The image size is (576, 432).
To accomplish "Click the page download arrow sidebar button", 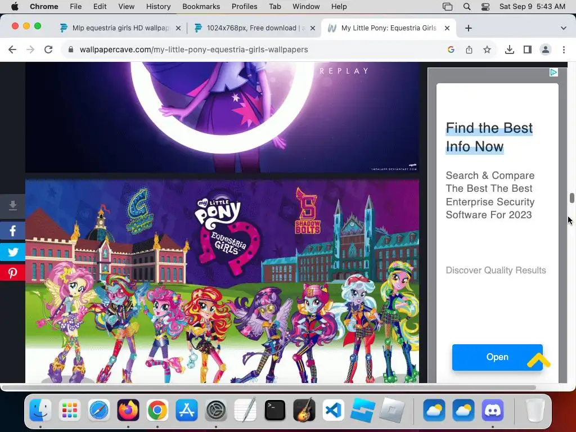I will point(12,206).
